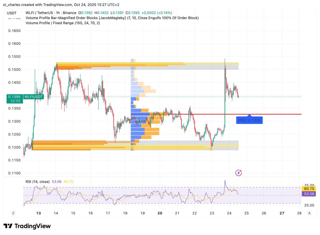Screen dimensions: 320x235
Task: Click date label 20 on time axis
Action: pyautogui.click(x=160, y=213)
